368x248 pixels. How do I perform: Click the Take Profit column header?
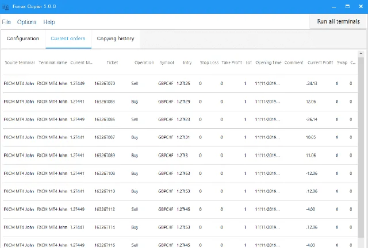click(x=232, y=63)
